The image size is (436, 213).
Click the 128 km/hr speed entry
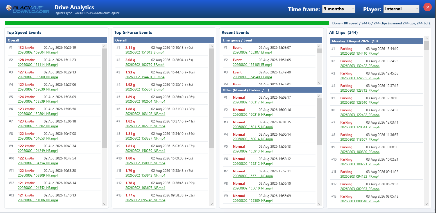click(26, 60)
